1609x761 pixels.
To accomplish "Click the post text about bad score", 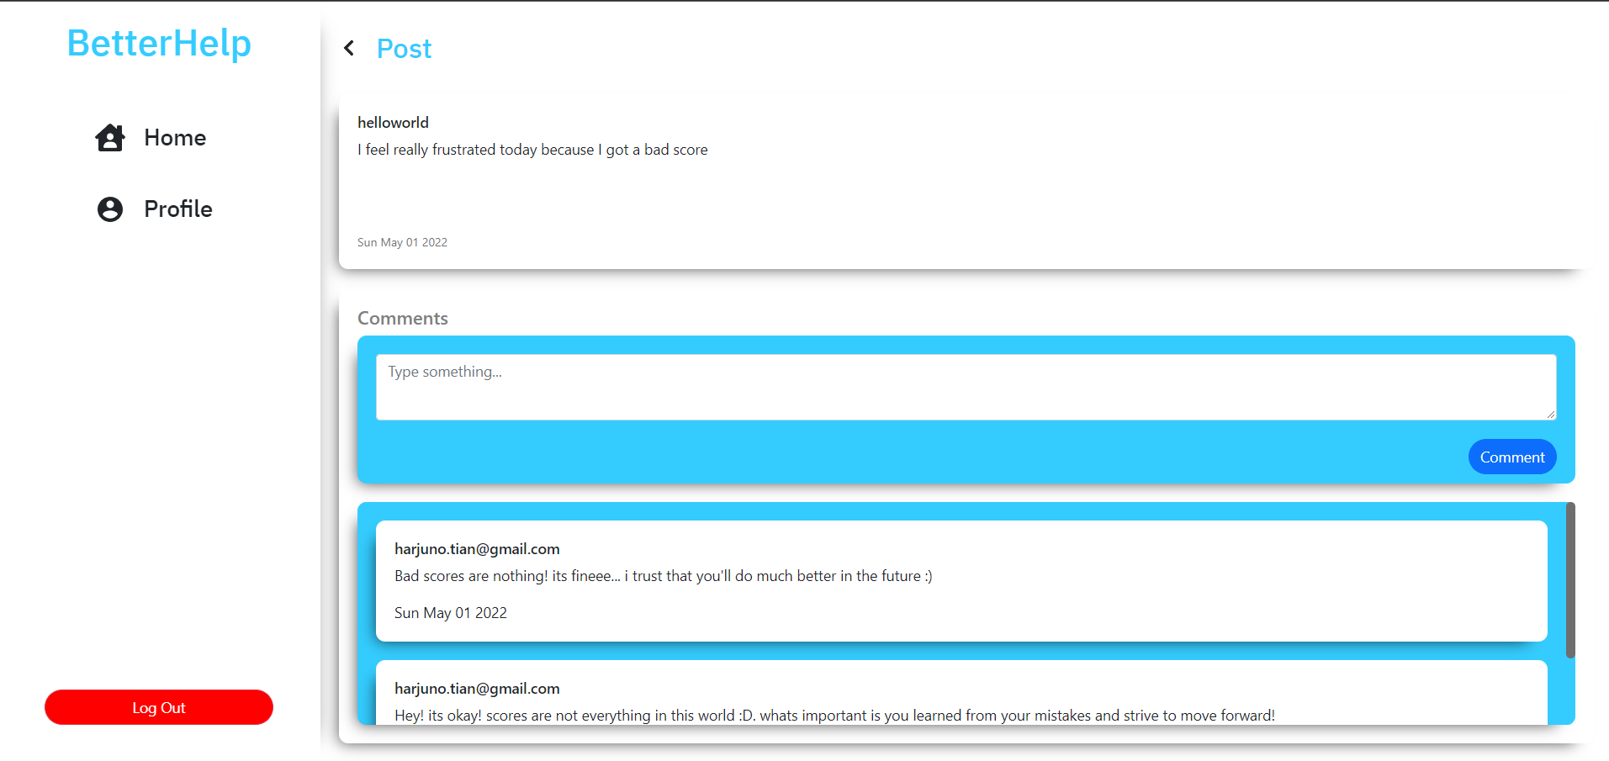I will pos(532,150).
